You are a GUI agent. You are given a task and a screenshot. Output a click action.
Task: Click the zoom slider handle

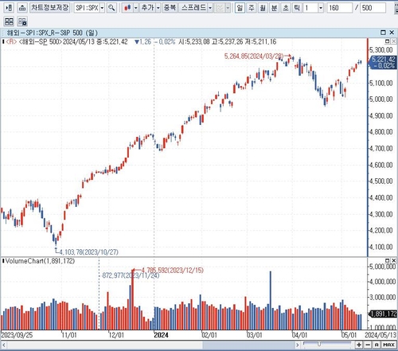(x=319, y=344)
